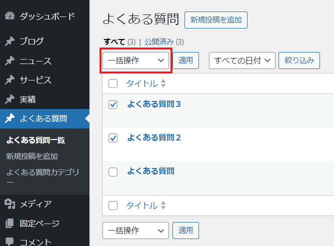
Task: Open the すべての日付 date filter dropdown
Action: tap(242, 60)
